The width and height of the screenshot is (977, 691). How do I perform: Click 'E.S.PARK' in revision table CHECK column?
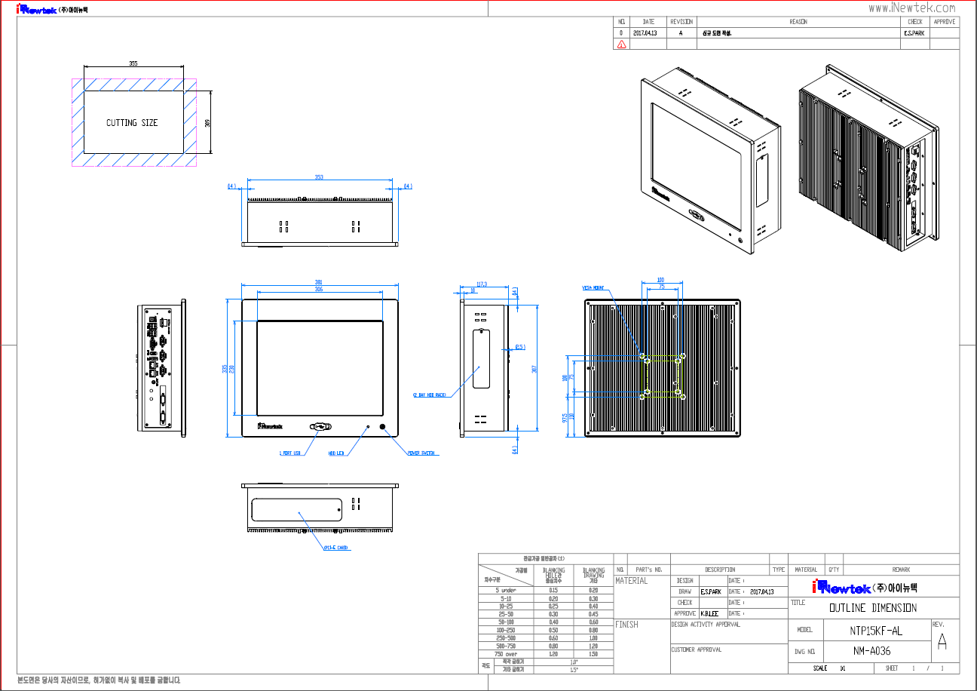[914, 33]
